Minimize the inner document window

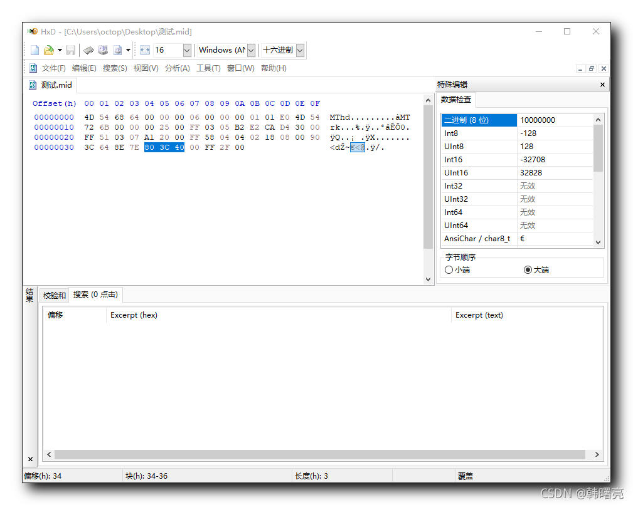pos(580,68)
